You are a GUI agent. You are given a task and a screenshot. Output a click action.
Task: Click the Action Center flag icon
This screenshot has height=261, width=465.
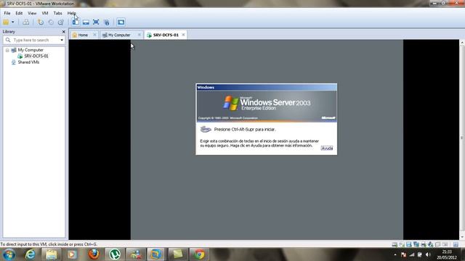(403, 254)
